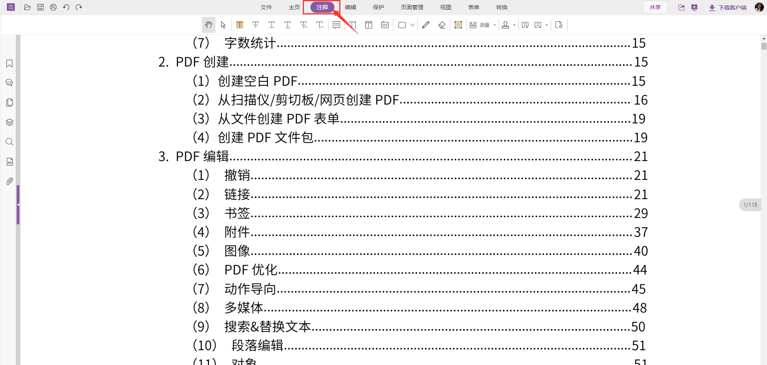Open the search panel in the sidebar

tap(9, 141)
